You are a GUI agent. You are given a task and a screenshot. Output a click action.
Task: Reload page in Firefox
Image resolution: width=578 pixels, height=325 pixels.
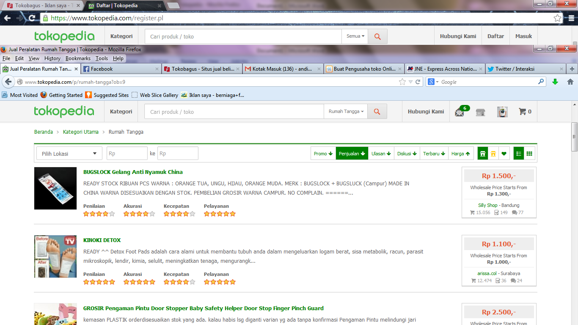418,82
